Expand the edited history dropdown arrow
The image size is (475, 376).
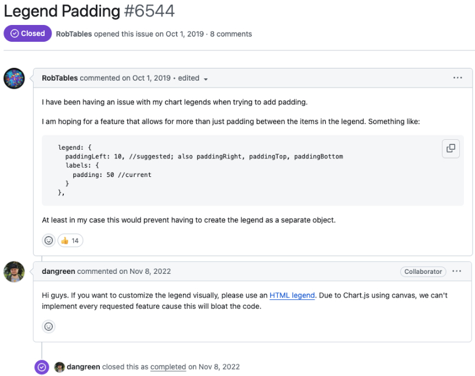point(206,79)
